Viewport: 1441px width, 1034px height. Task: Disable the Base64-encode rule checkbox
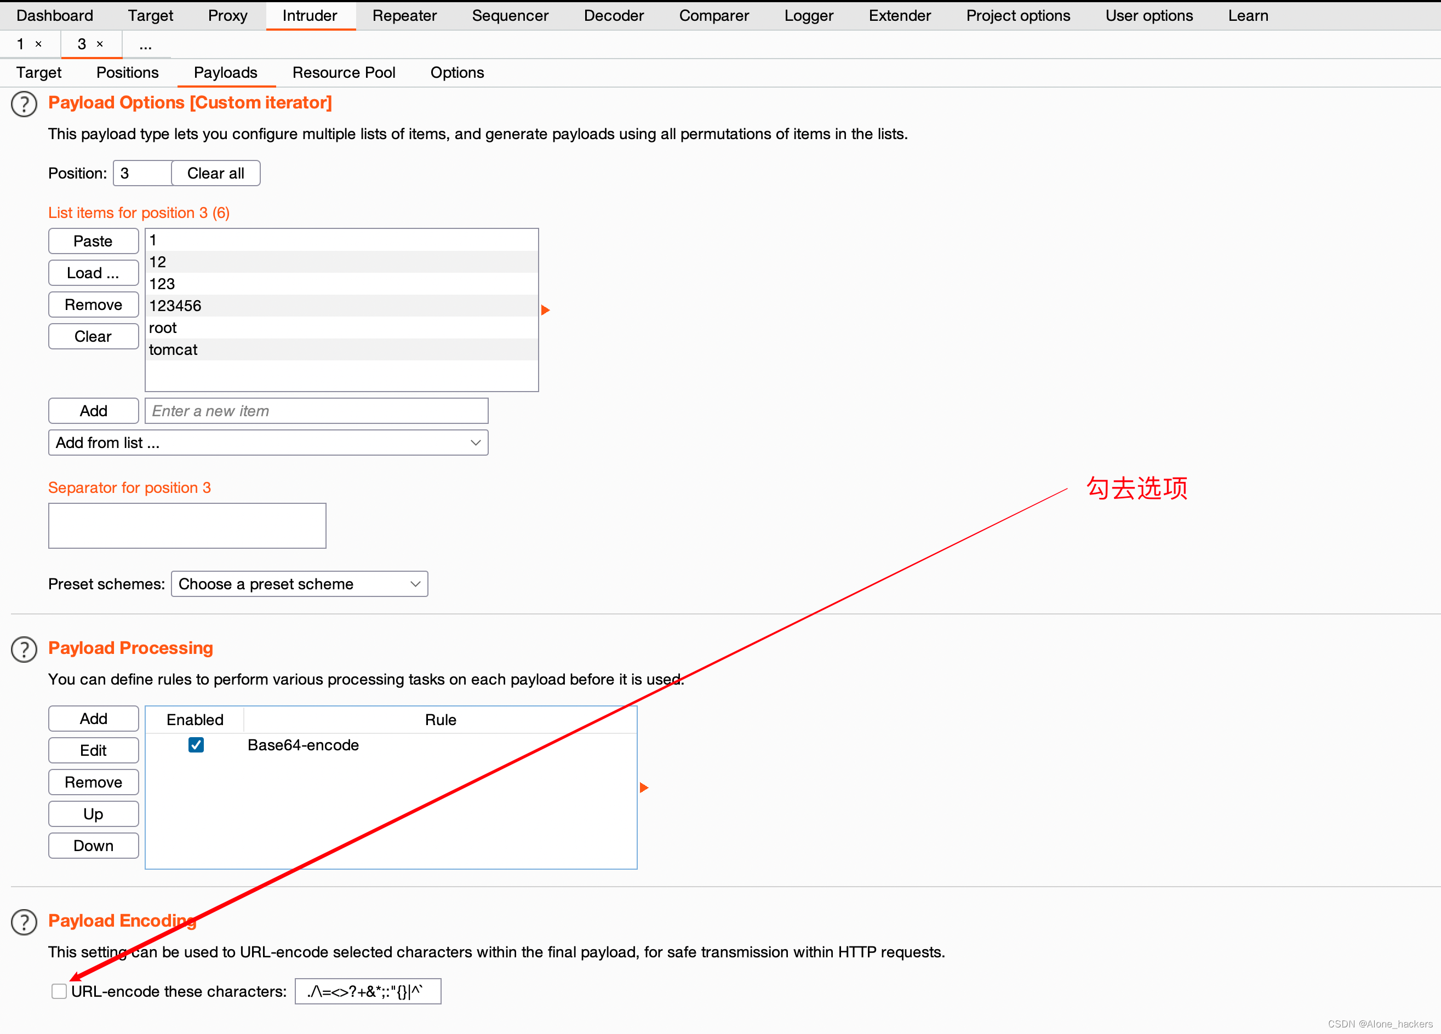point(196,745)
